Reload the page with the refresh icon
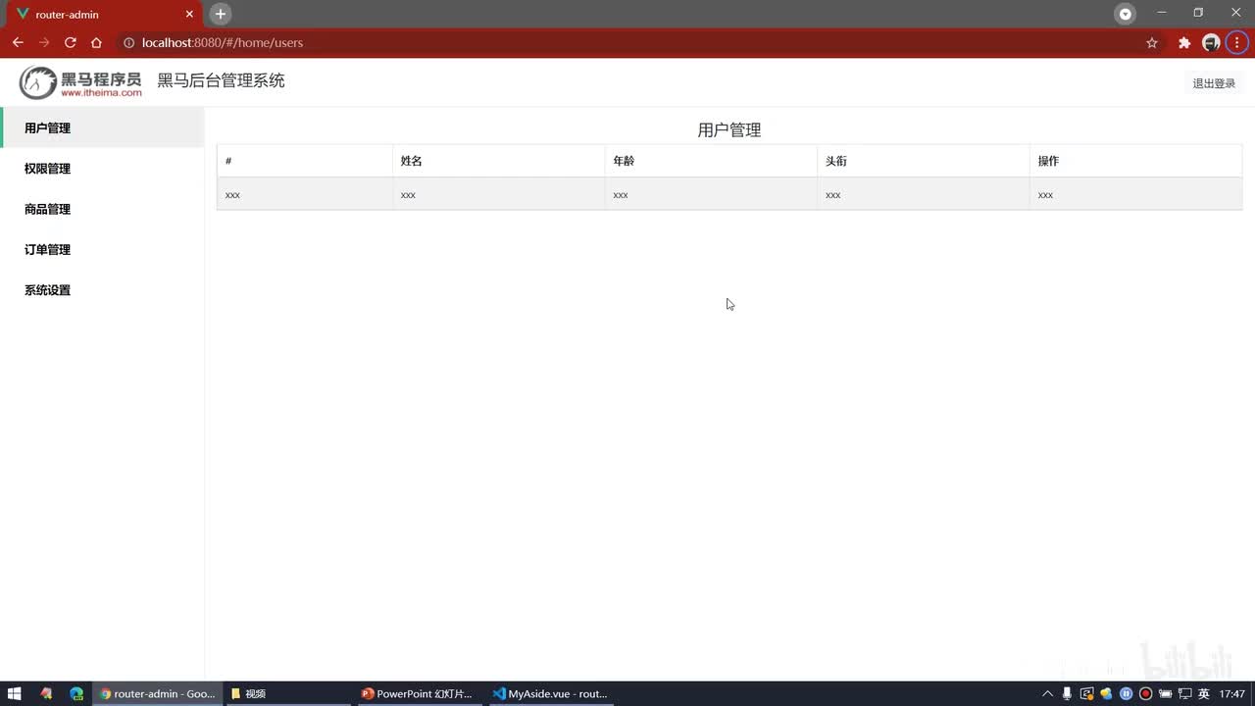 [71, 42]
